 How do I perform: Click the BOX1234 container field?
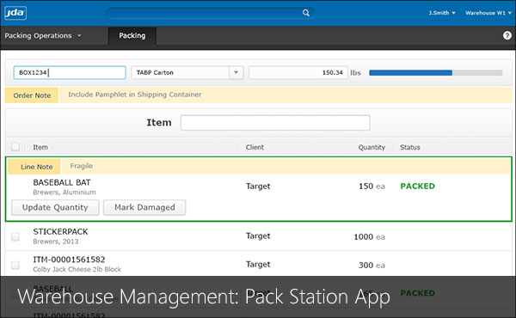tap(70, 73)
